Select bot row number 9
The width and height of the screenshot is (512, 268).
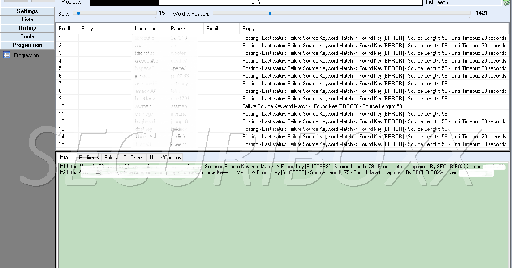(283, 99)
